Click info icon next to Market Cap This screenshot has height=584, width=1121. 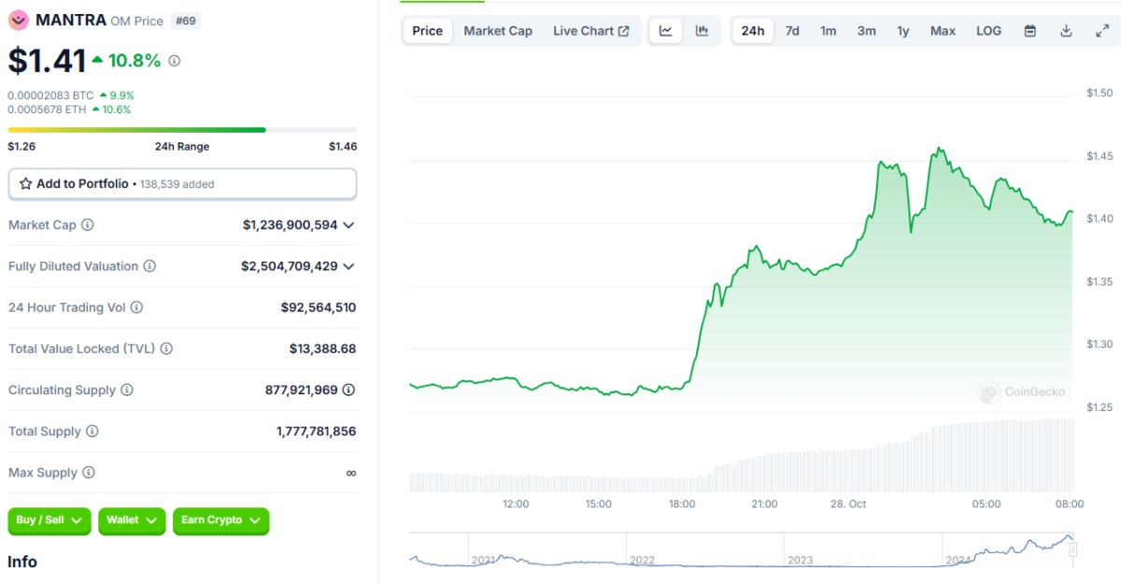coord(88,225)
